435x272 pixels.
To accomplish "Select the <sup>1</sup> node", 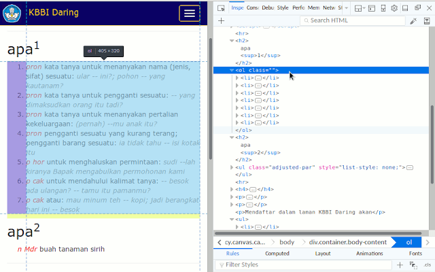I will [x=260, y=56].
